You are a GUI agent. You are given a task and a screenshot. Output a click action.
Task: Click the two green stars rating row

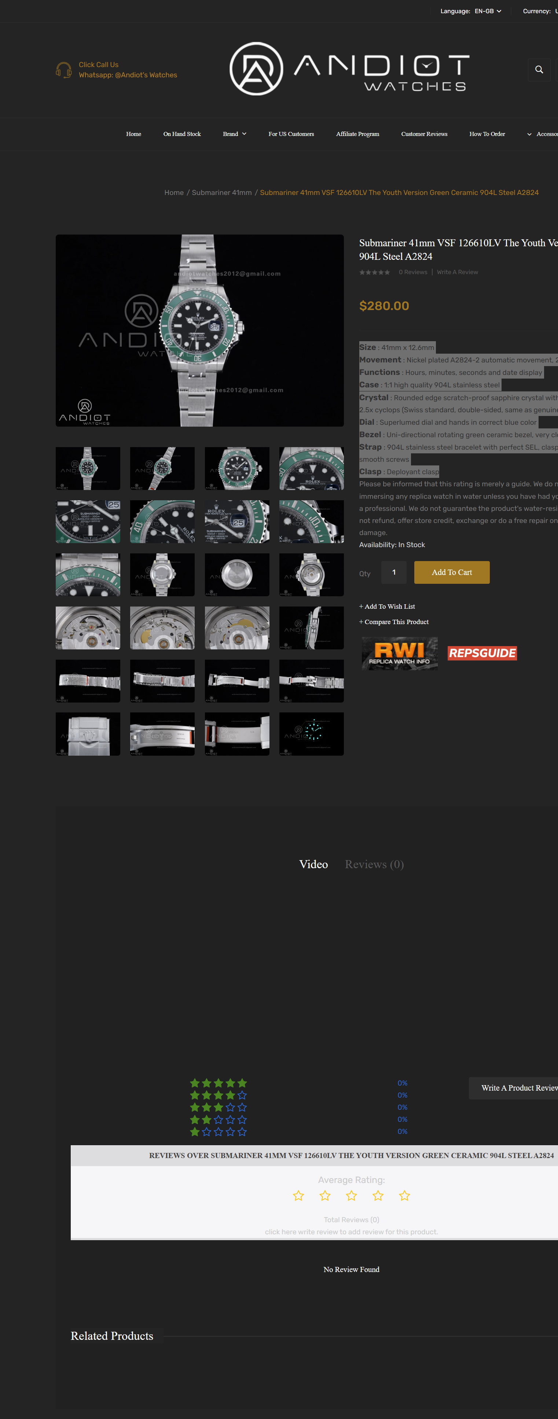[218, 1119]
